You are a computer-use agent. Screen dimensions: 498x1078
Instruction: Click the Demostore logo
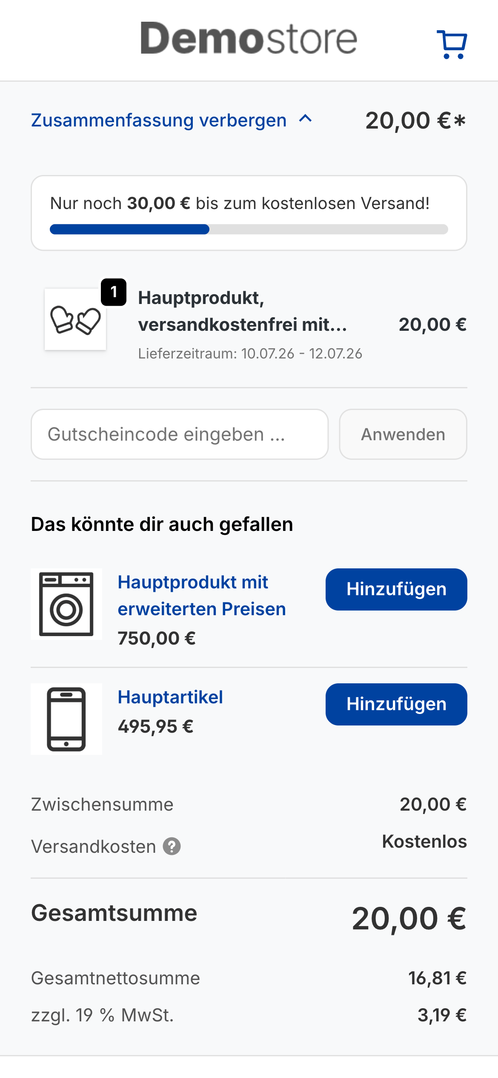249,38
